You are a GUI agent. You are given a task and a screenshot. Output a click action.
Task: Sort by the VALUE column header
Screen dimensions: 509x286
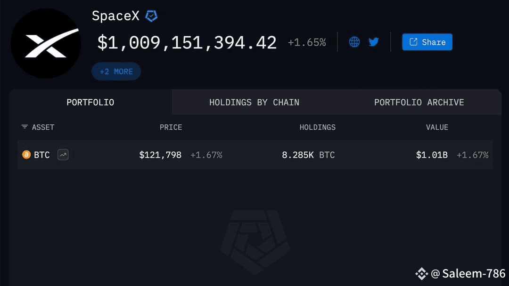coord(437,127)
